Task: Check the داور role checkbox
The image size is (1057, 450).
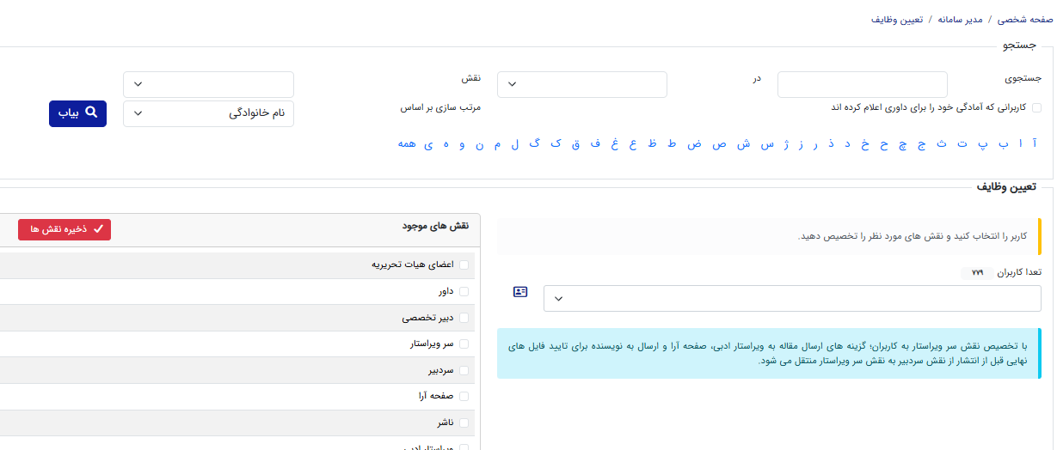Action: tap(464, 291)
